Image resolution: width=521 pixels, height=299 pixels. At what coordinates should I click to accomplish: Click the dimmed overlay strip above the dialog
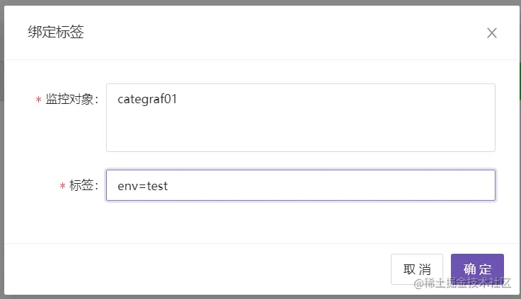(260, 2)
